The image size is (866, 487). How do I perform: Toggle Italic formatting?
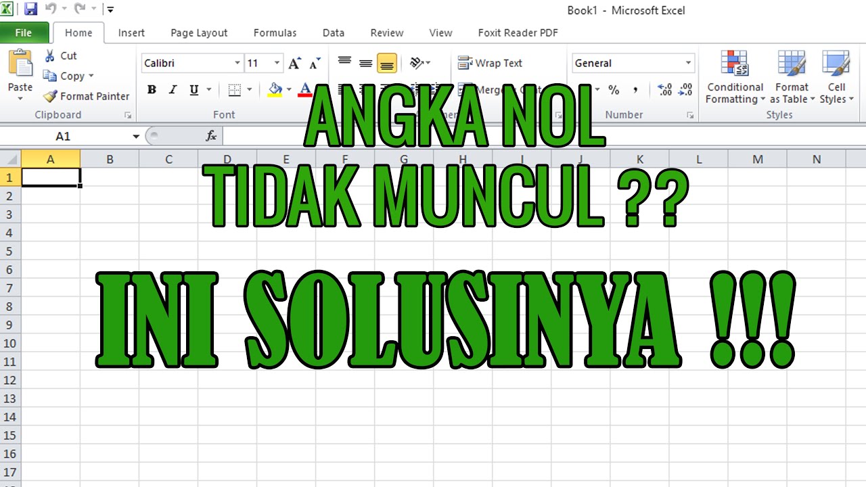coord(173,89)
